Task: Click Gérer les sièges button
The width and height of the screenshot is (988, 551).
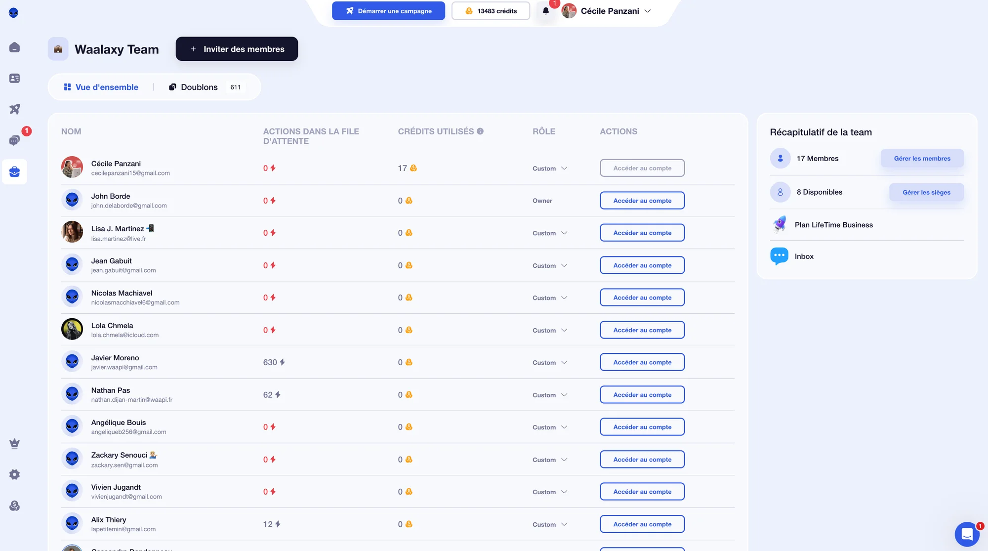Action: (926, 192)
